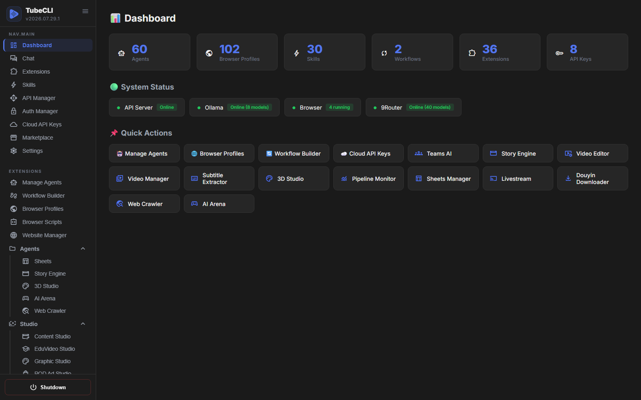Click the Settings gear icon in sidebar
This screenshot has height=400, width=641.
coord(14,151)
